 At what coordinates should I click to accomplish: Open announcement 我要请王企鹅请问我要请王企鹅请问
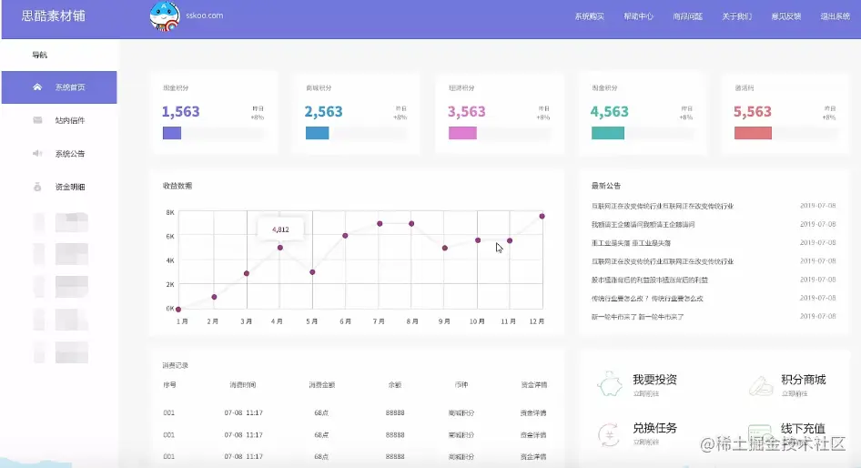[x=643, y=225]
